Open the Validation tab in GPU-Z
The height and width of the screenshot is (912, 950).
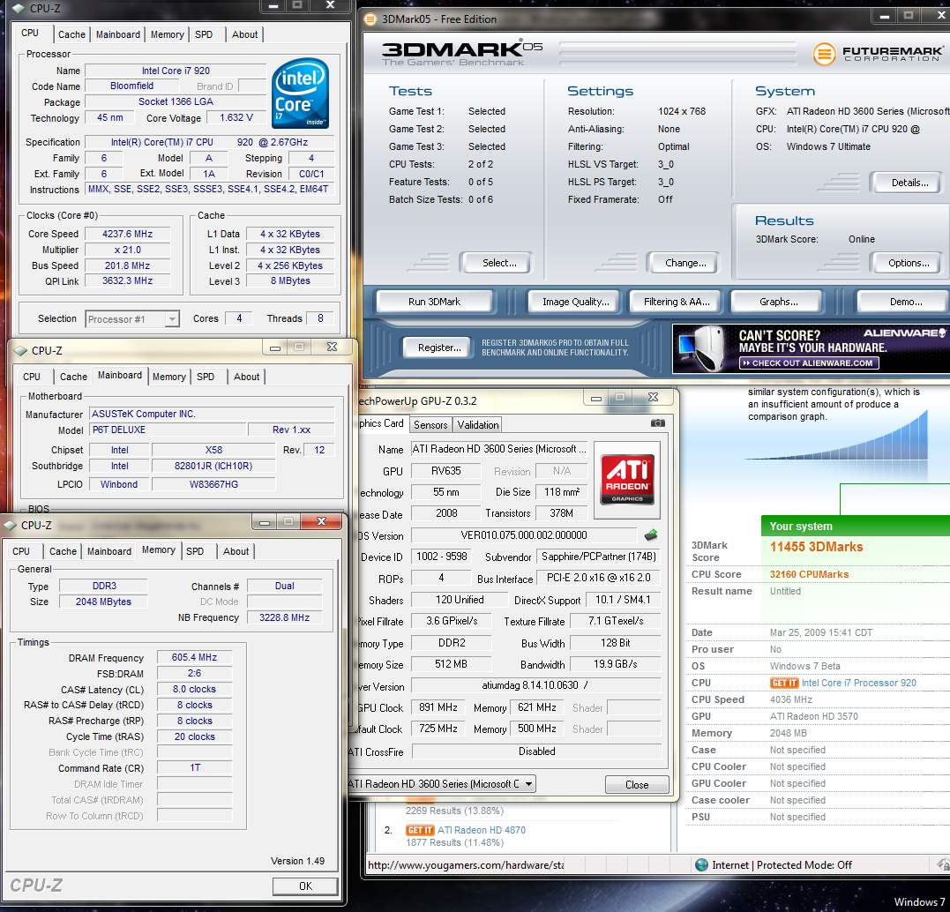[478, 425]
